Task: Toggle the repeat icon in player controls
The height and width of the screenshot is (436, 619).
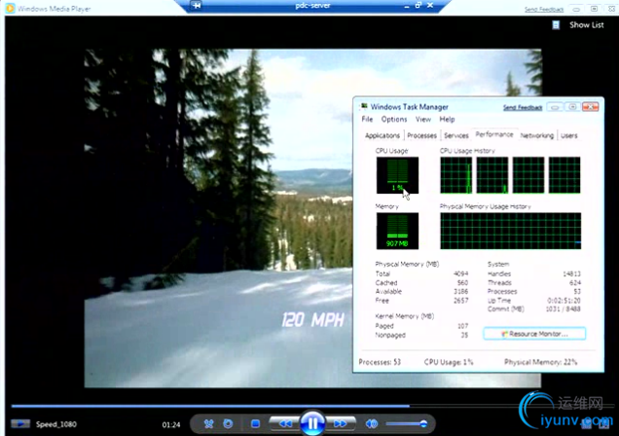Action: coord(228,423)
